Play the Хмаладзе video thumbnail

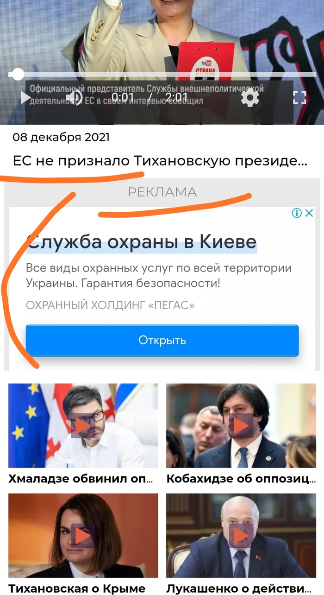coord(83,425)
